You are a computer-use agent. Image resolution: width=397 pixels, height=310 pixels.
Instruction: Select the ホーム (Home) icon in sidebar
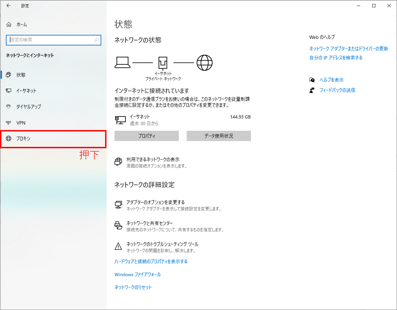9,24
